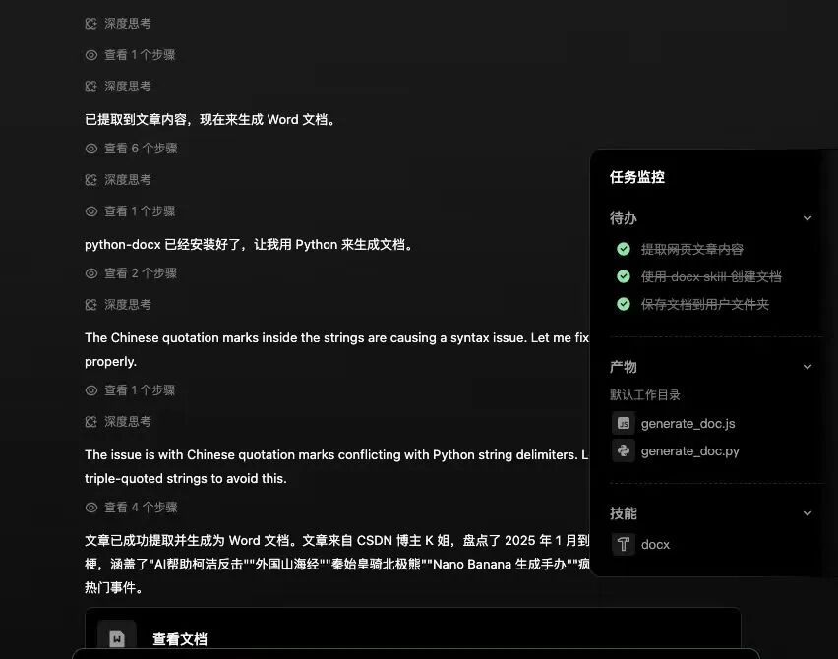The height and width of the screenshot is (659, 838).
Task: Toggle the checkmark for 使用 docx skill 创建文档
Action: click(624, 276)
